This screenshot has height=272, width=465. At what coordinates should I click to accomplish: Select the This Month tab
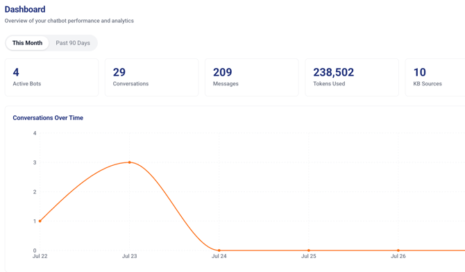27,43
